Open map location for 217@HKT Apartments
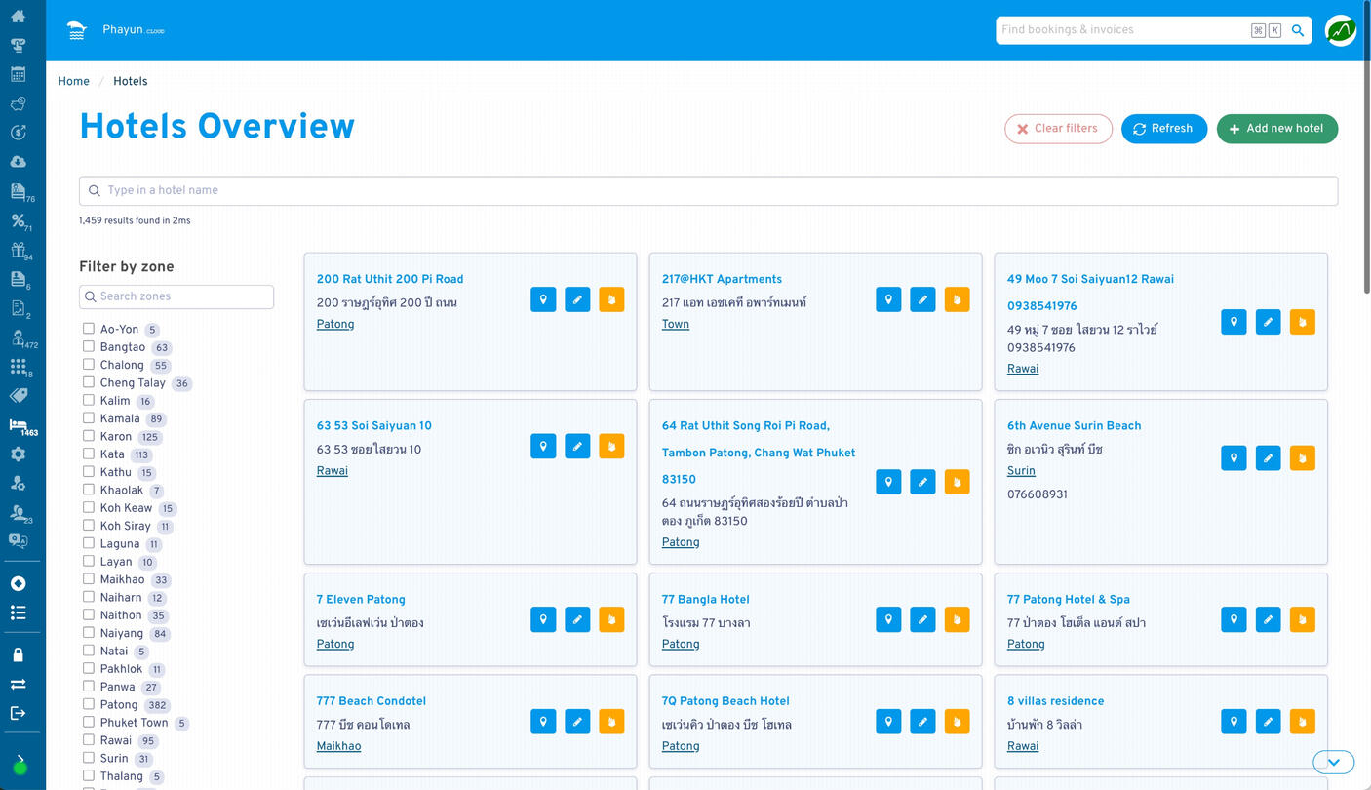This screenshot has height=790, width=1371. point(888,299)
